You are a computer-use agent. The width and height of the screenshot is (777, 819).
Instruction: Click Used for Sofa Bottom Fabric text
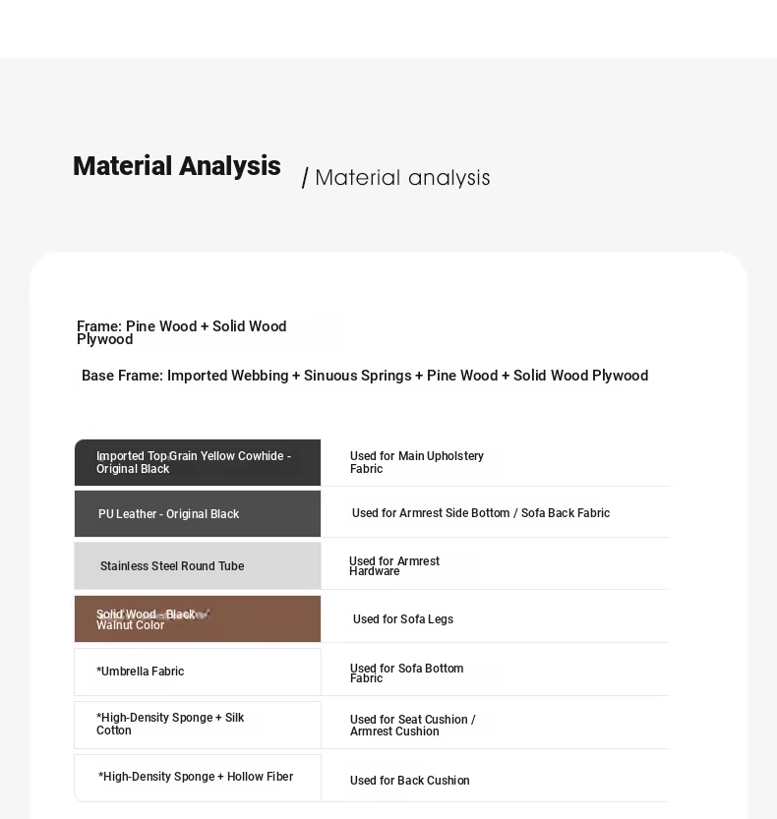[406, 673]
